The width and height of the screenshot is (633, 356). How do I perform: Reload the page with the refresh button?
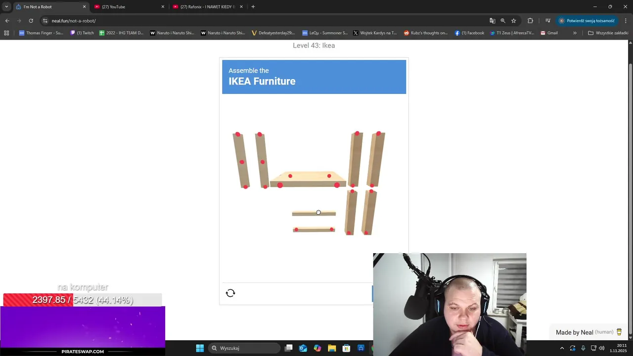click(x=31, y=21)
